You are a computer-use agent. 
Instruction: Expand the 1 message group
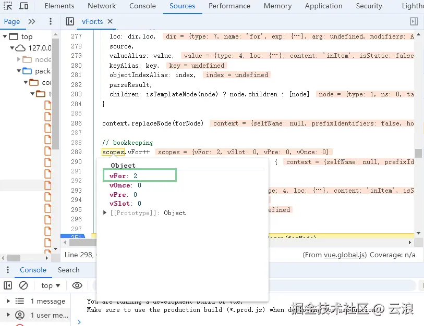pyautogui.click(x=8, y=301)
